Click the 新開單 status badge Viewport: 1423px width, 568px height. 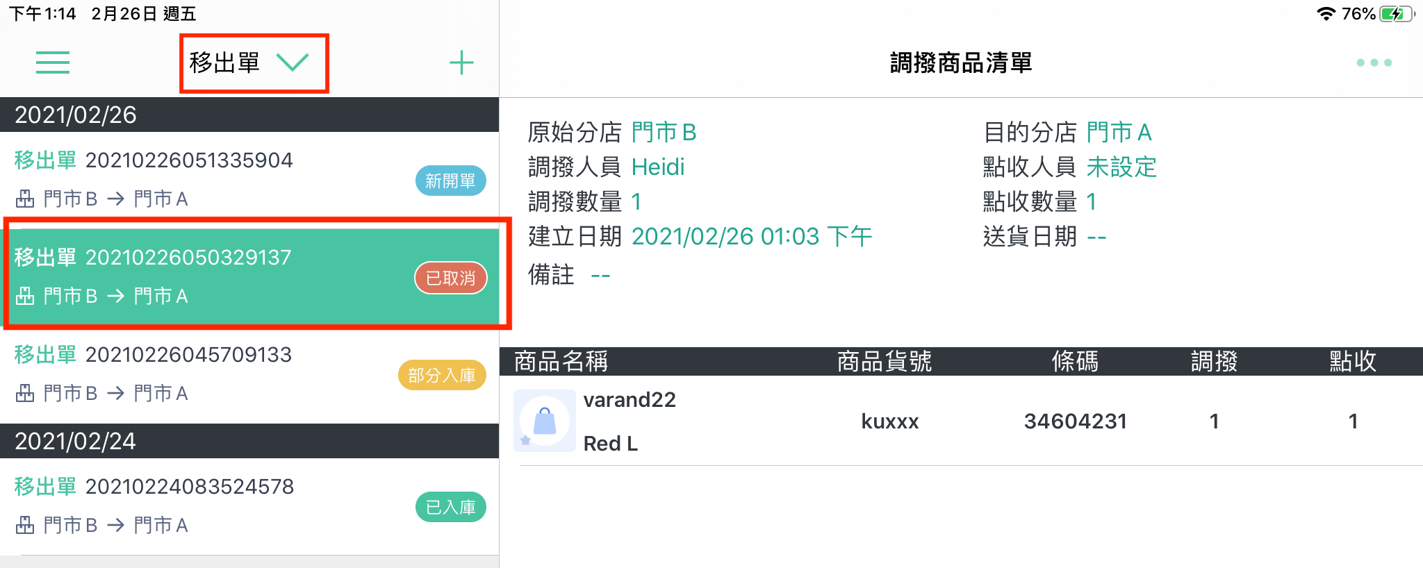[x=450, y=181]
